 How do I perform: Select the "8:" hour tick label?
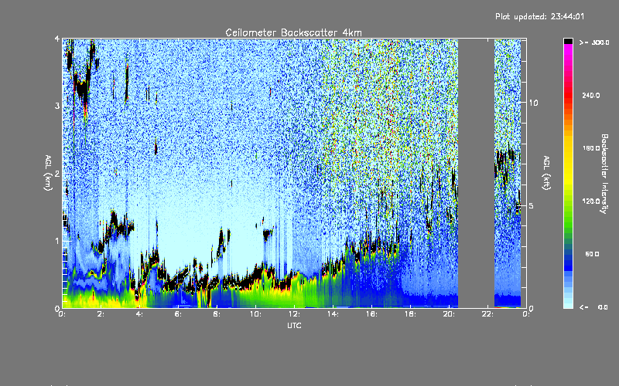(x=217, y=314)
